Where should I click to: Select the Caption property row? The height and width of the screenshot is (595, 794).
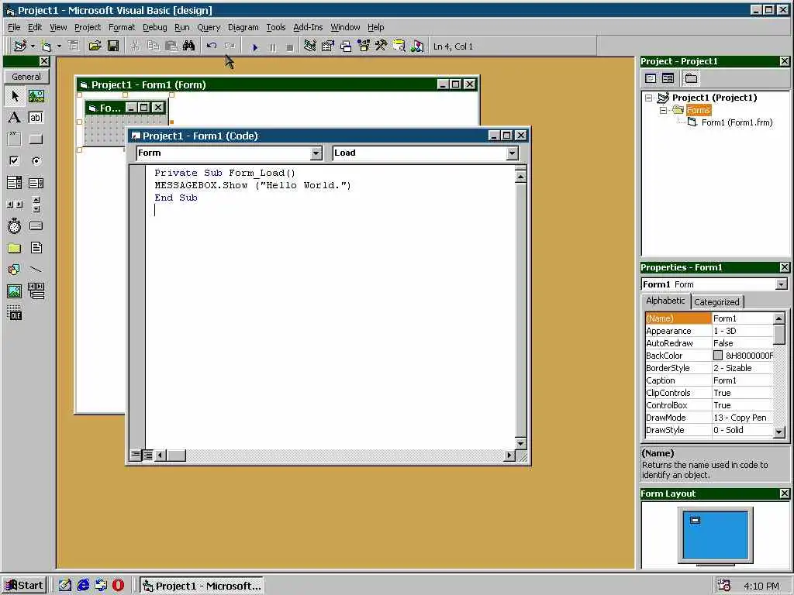(x=709, y=380)
